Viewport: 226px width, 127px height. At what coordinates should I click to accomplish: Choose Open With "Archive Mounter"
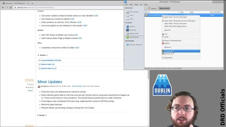pyautogui.click(x=181, y=24)
